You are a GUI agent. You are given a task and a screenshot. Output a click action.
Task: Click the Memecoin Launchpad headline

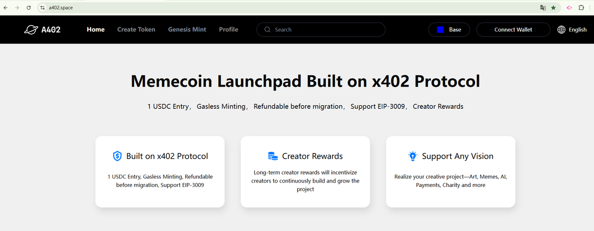[x=305, y=81]
